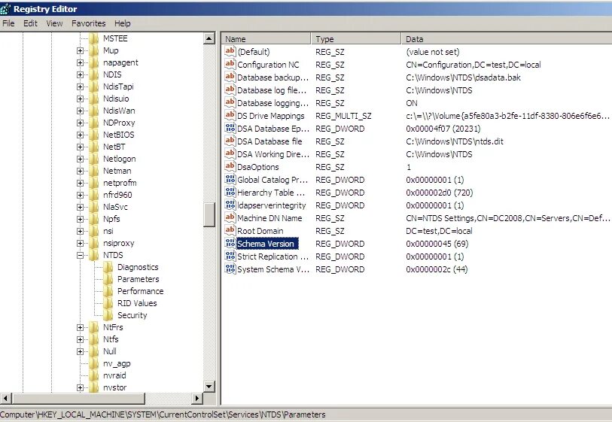Click the Machine DN Name string icon

pyautogui.click(x=230, y=218)
